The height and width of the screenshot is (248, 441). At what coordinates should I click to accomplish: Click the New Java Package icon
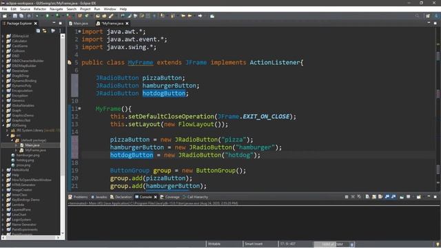tap(80, 16)
